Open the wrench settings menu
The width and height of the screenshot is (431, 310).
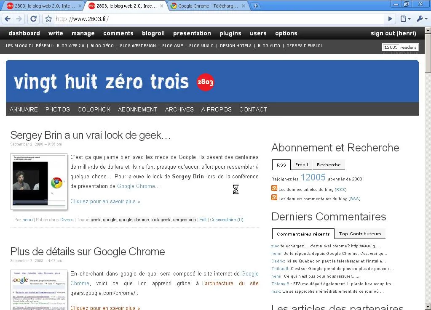422,19
